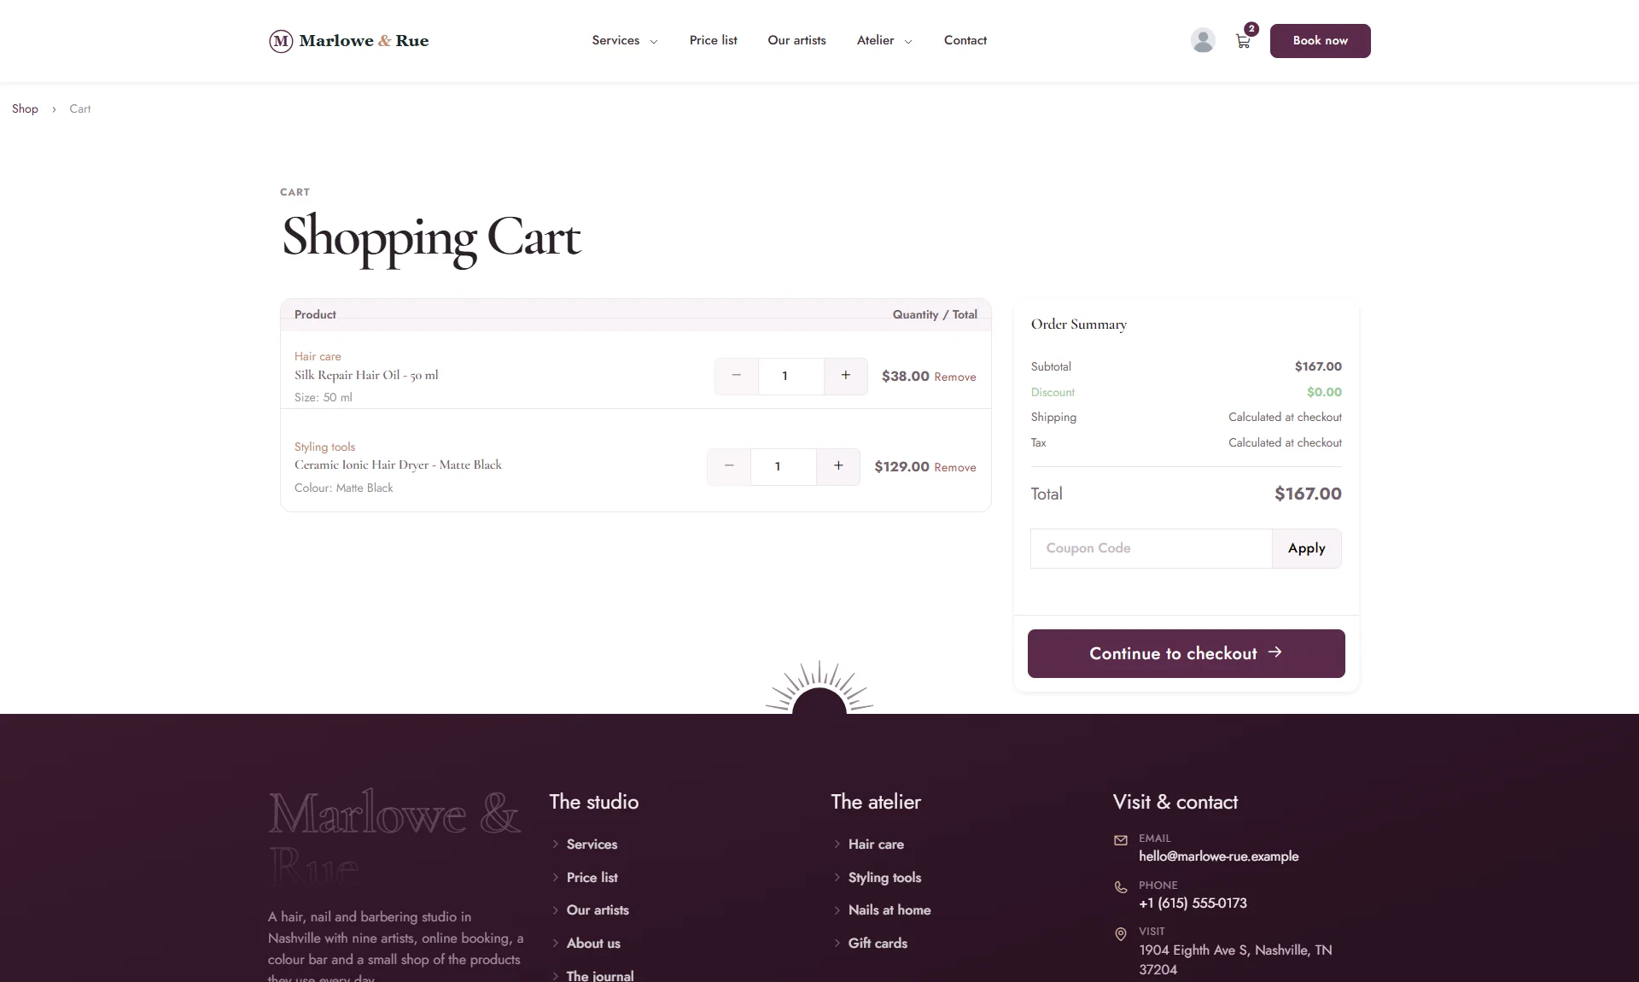Go to Our artists in top navigation
1639x982 pixels.
(796, 40)
